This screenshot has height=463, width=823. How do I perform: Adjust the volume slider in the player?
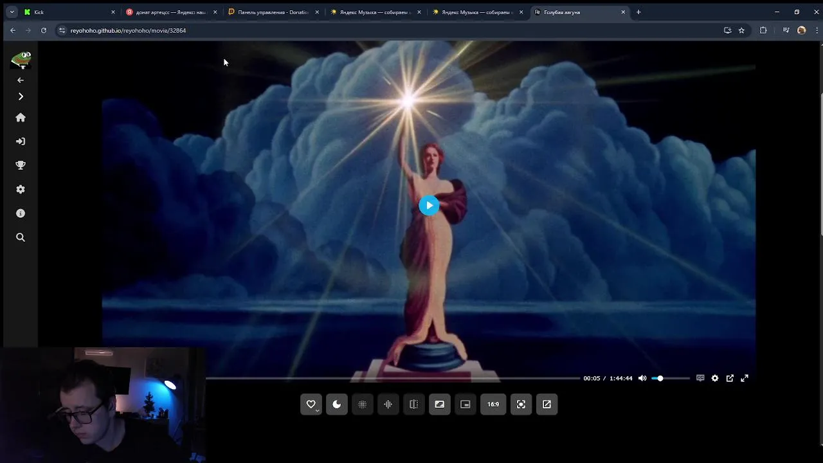click(x=670, y=378)
